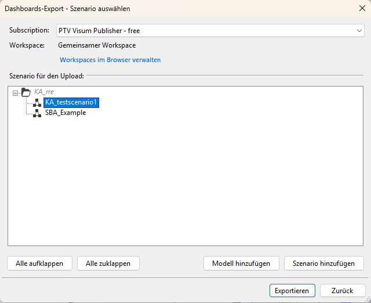This screenshot has width=371, height=303.
Task: Close the Dashboards-Export dialog
Action: tap(362, 8)
